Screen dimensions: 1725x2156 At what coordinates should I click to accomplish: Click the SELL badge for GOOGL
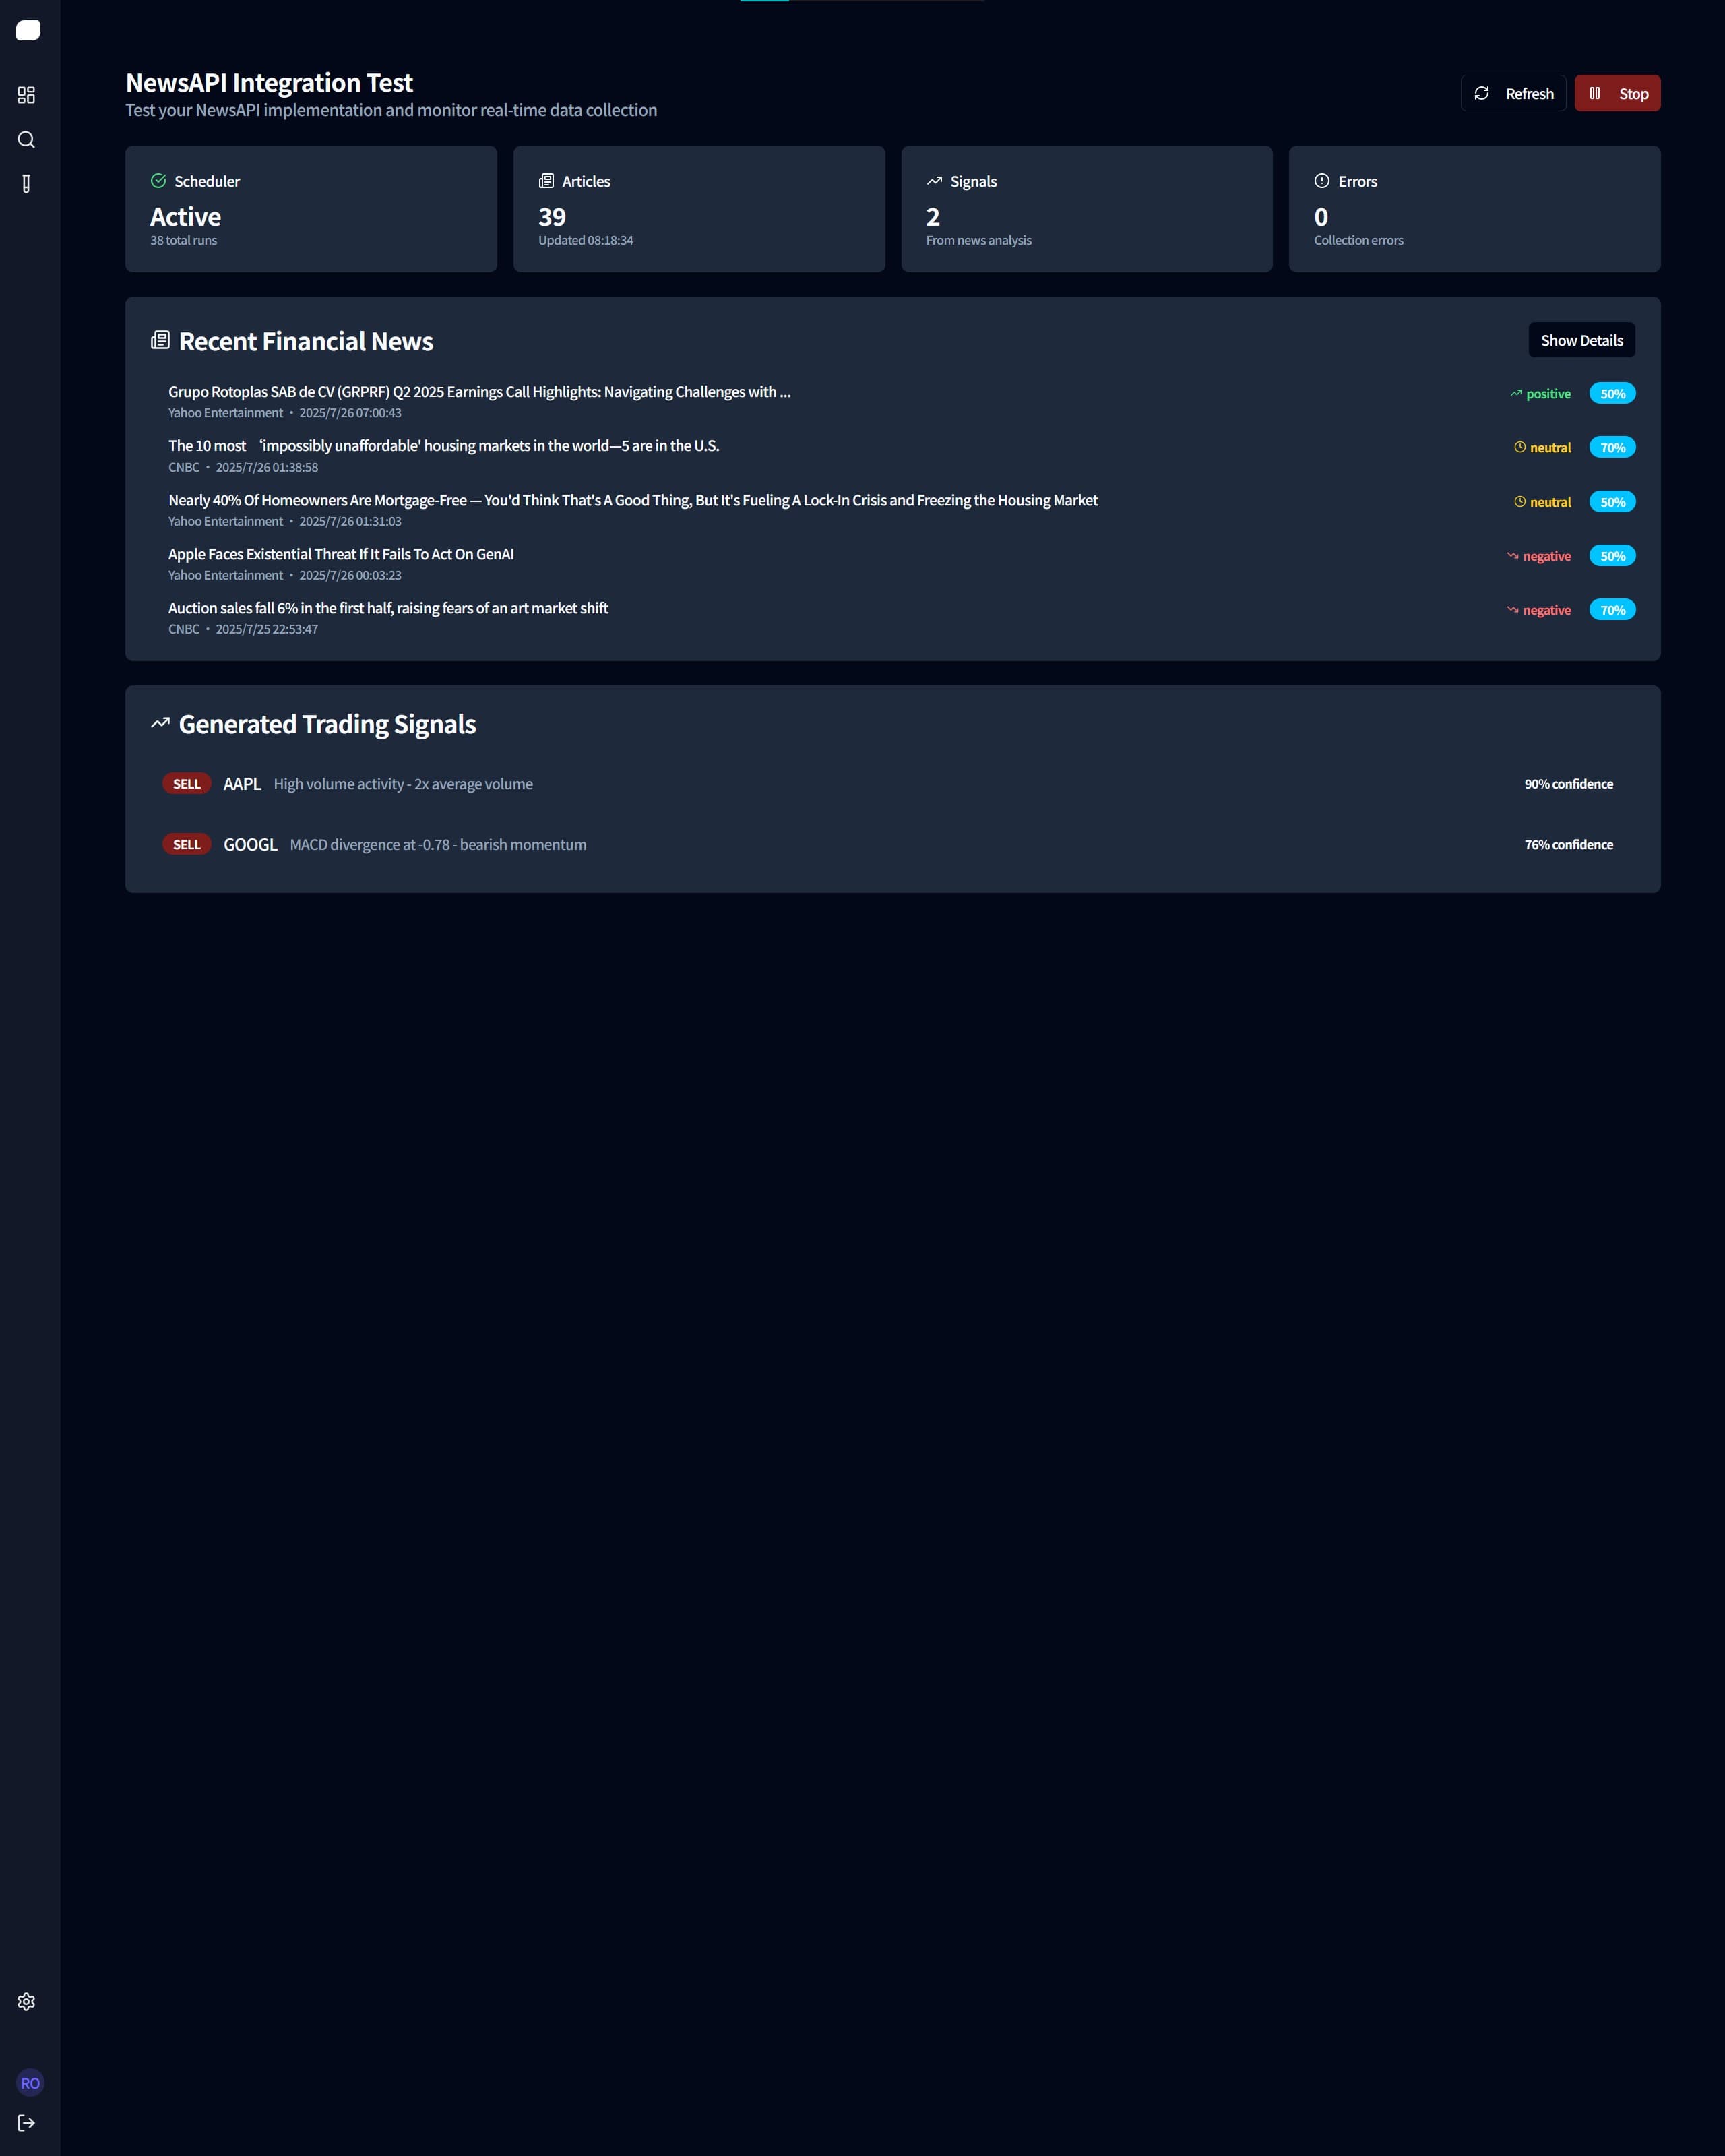coord(187,845)
